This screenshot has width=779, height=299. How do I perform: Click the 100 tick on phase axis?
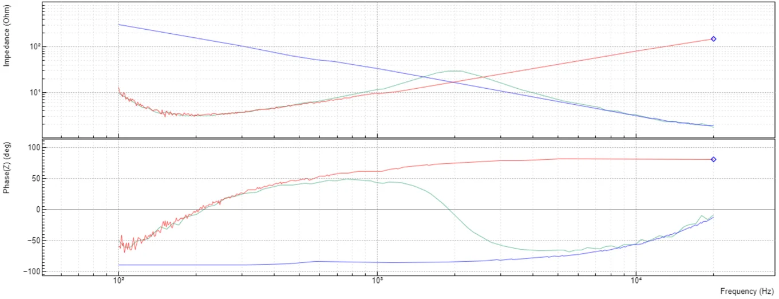tap(33, 148)
